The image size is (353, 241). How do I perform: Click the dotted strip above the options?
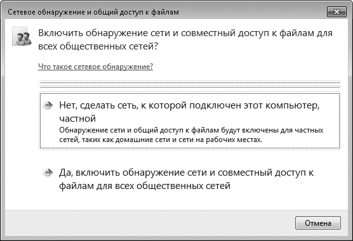[190, 84]
